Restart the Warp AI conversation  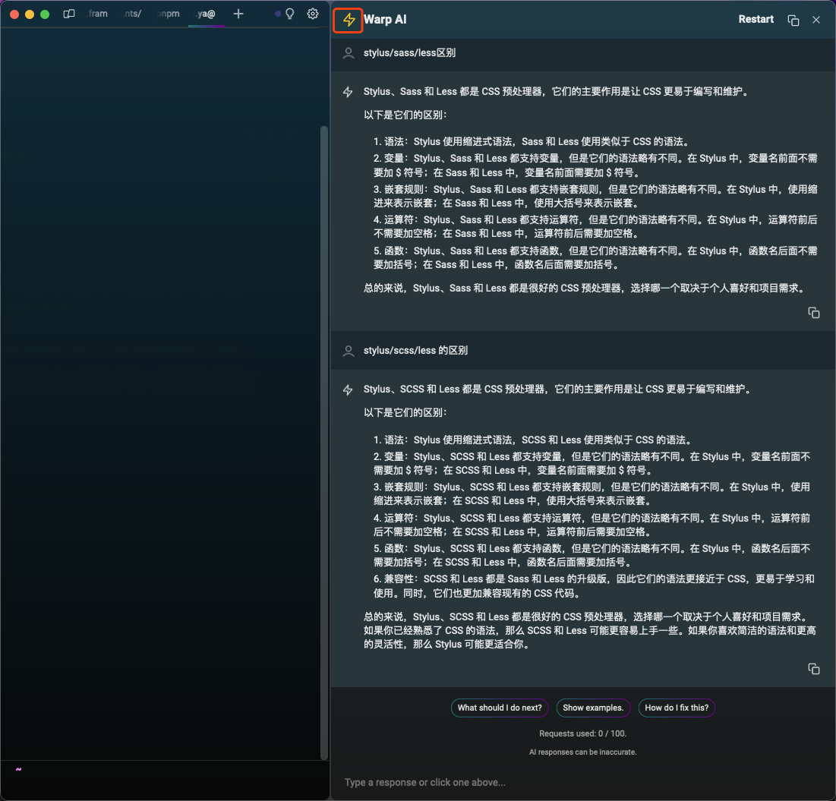[756, 20]
